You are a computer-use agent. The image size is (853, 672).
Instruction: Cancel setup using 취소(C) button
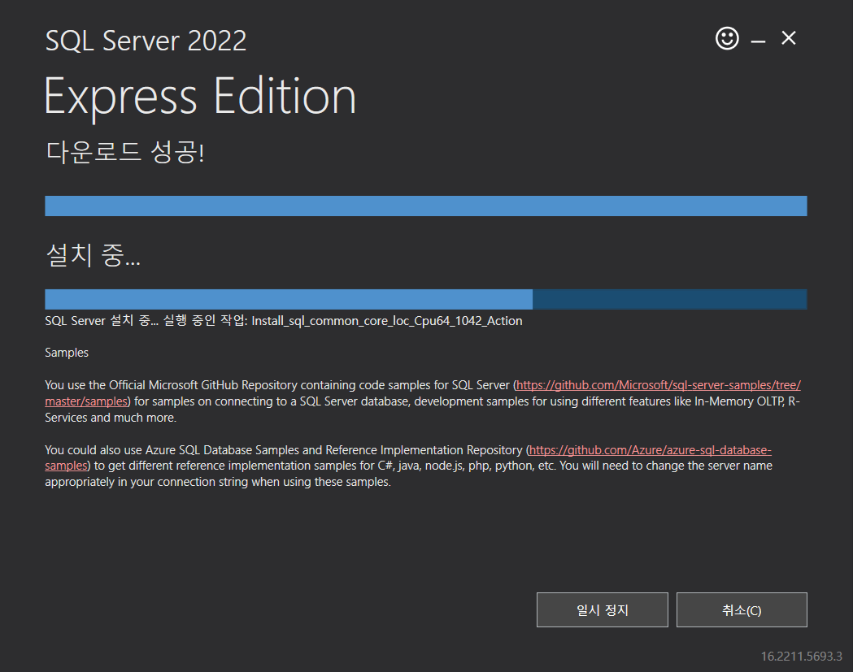[742, 609]
